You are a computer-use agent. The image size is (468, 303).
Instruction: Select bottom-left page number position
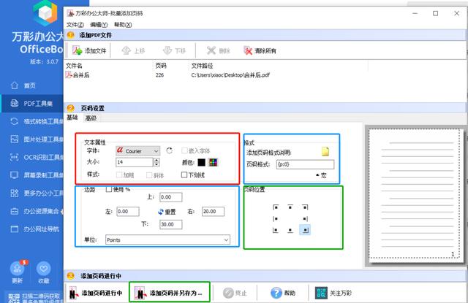point(276,230)
